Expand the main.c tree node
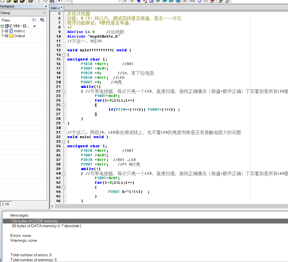This screenshot has width=288, height=262. 7,31
